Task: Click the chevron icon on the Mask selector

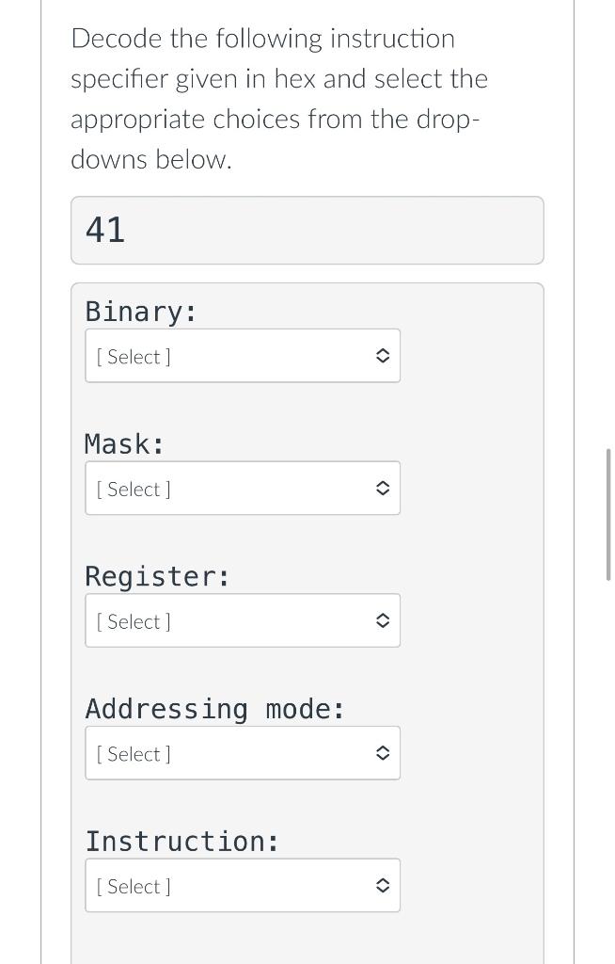Action: (383, 488)
